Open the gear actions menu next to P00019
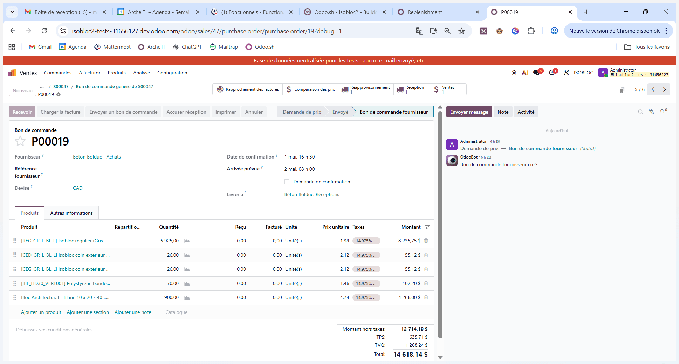Screen dimensions: 679x364 59,94
